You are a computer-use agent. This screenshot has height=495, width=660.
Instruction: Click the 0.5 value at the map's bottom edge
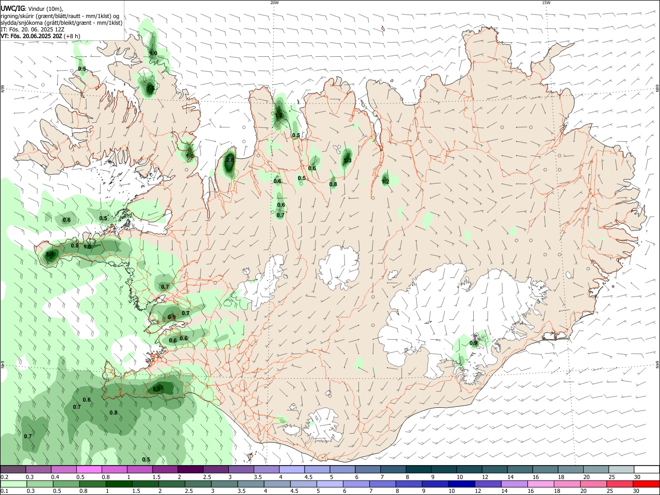point(146,459)
